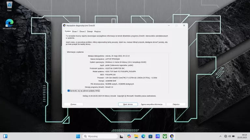Expand hidden system tray icons chevron

[x=220, y=136]
